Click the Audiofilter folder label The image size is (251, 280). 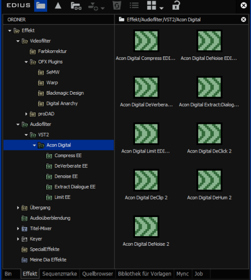pos(40,124)
